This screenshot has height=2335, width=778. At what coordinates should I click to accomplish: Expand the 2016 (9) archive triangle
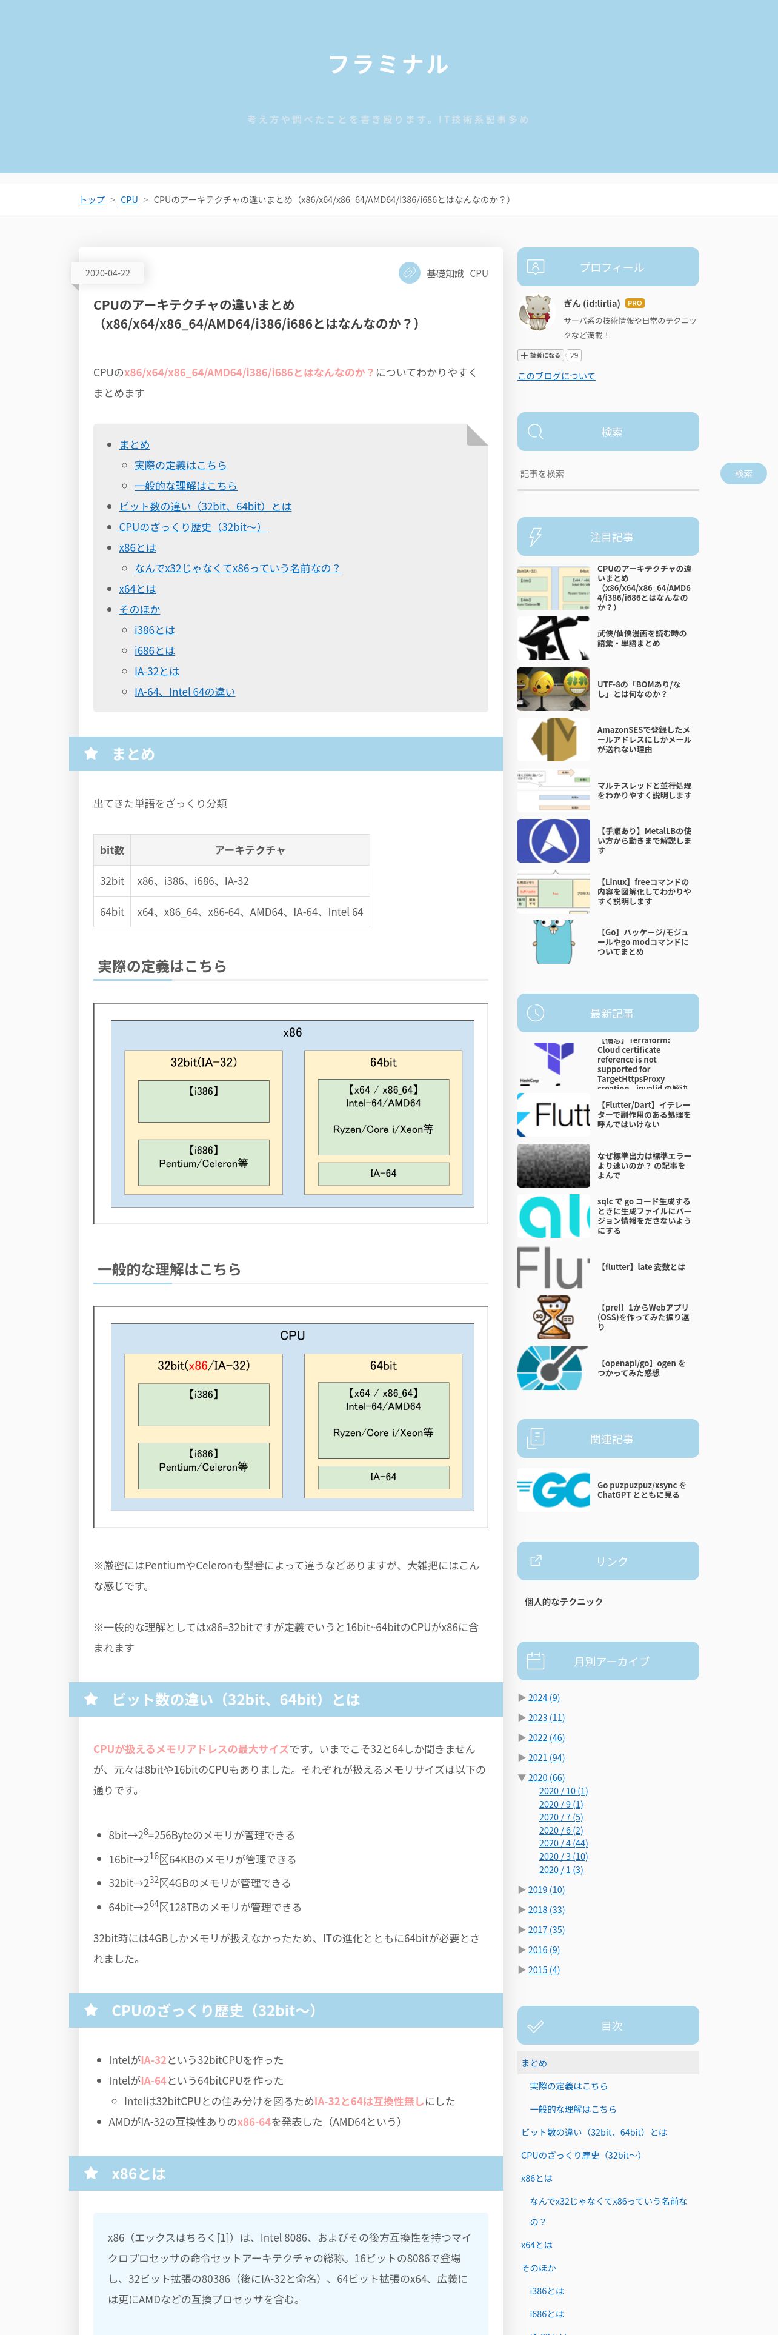[522, 1949]
